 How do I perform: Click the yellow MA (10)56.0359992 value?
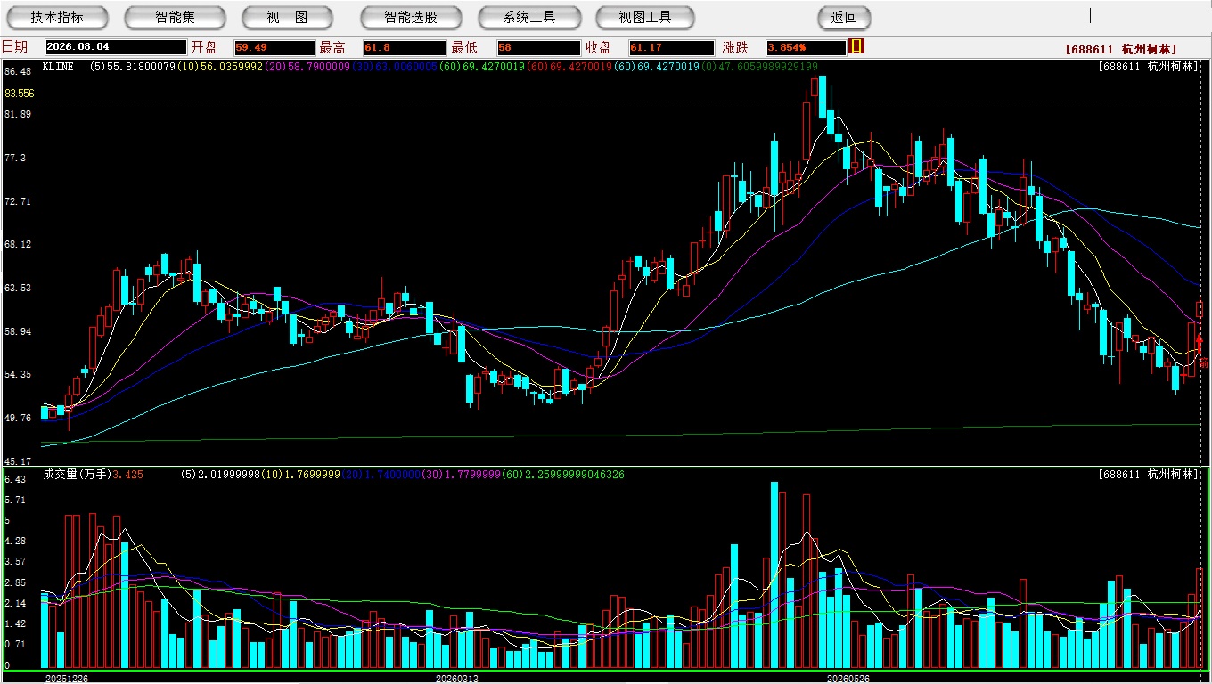click(220, 67)
